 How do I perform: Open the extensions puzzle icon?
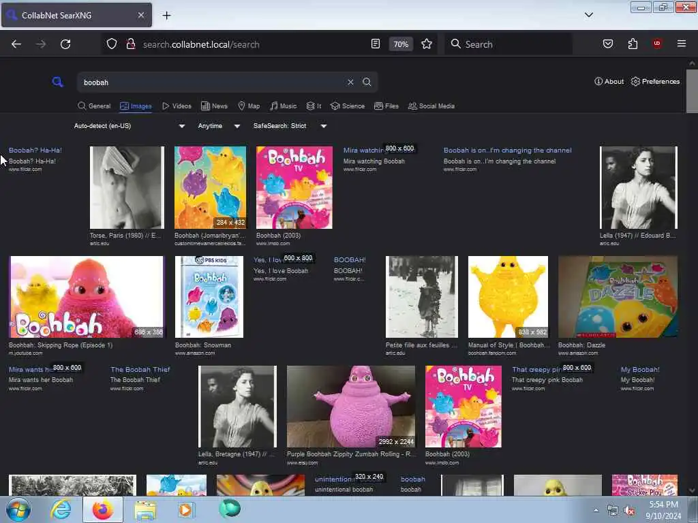[633, 44]
